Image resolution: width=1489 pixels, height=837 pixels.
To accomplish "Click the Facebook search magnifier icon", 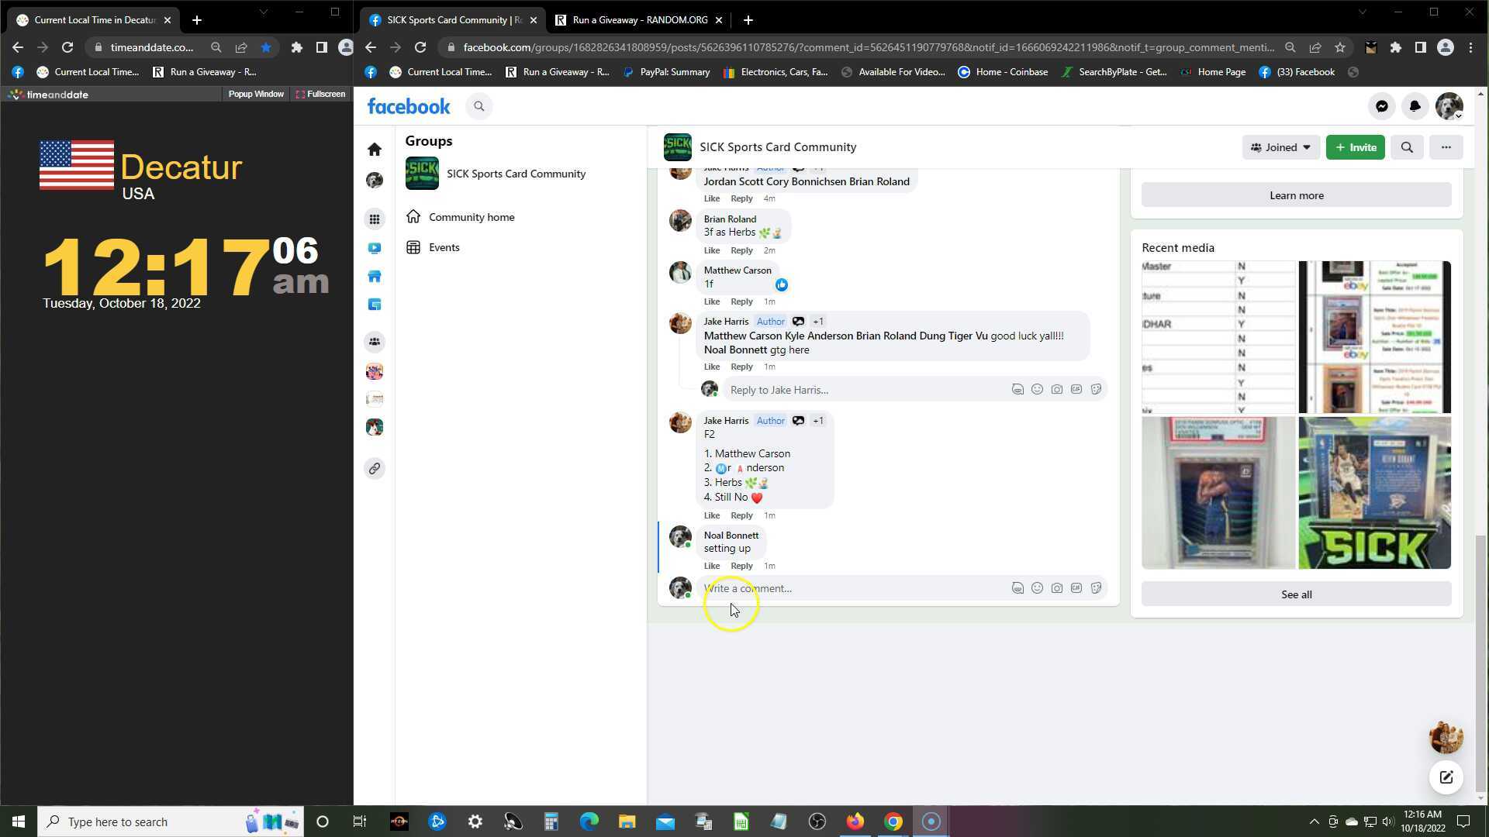I will tap(479, 107).
